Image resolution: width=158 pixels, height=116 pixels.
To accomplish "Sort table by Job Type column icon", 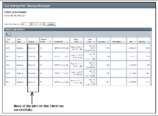I will click(x=24, y=42).
